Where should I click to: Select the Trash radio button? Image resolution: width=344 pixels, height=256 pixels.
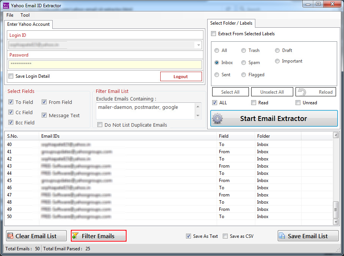click(244, 50)
